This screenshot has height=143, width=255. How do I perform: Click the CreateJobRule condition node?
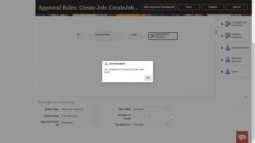pyautogui.click(x=106, y=36)
